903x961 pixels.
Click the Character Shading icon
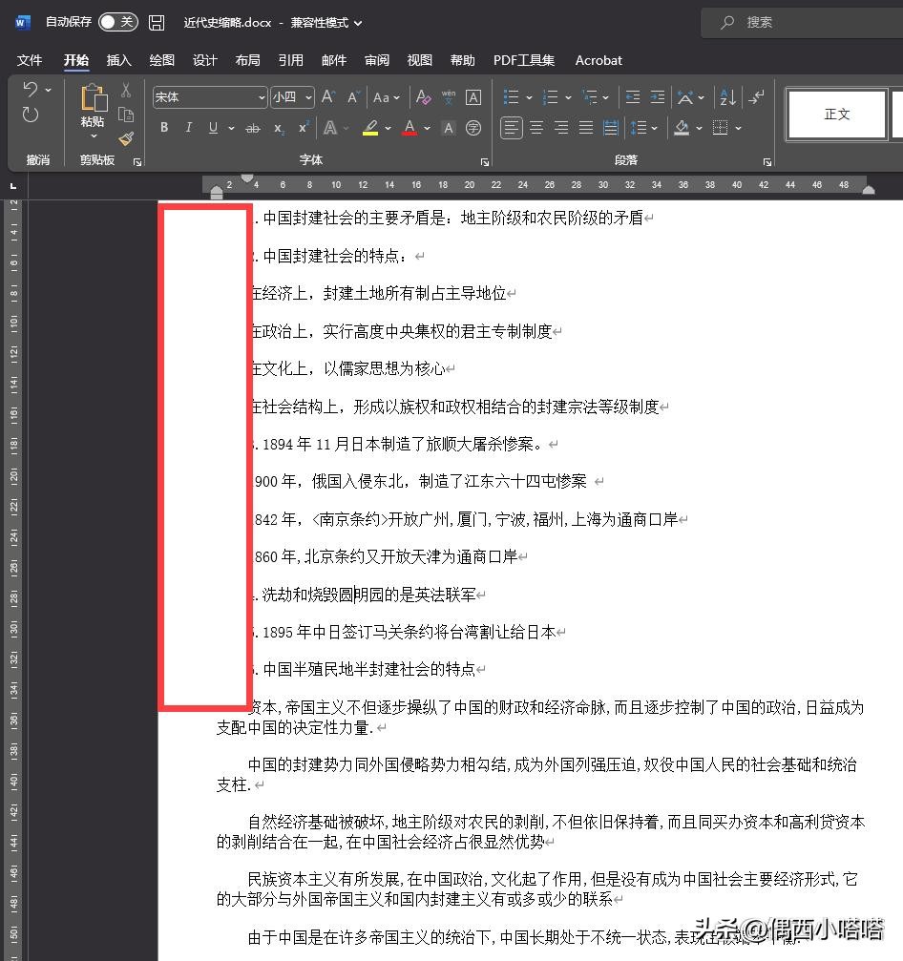[x=449, y=128]
